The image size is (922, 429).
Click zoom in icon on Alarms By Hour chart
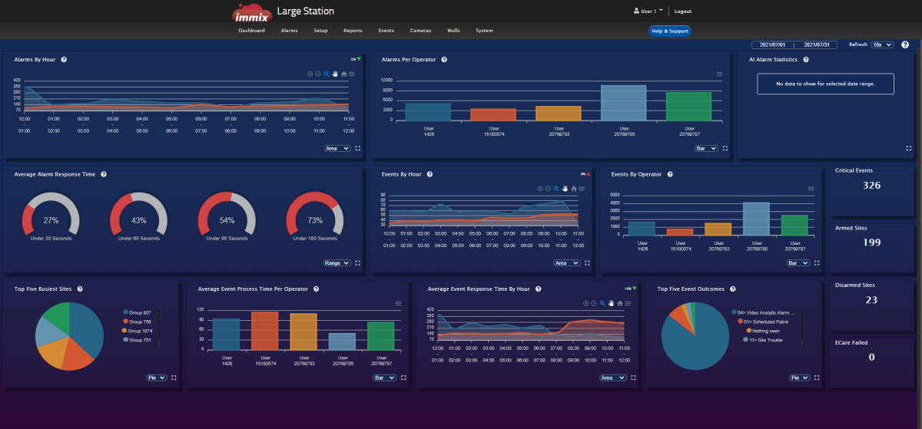click(x=310, y=74)
